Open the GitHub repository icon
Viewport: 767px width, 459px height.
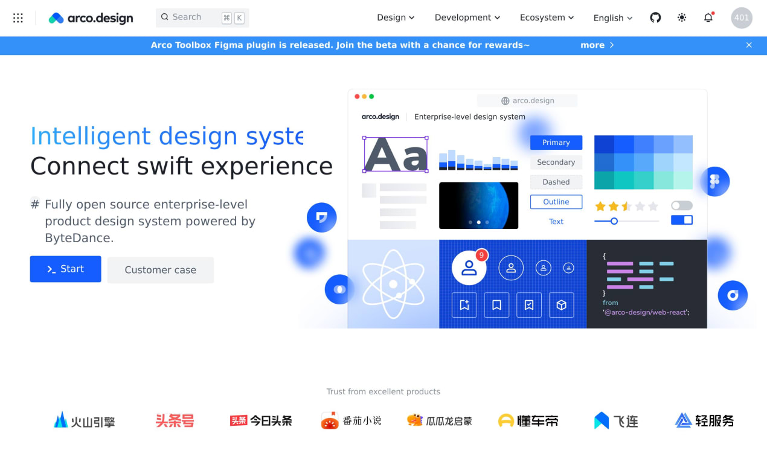click(655, 18)
